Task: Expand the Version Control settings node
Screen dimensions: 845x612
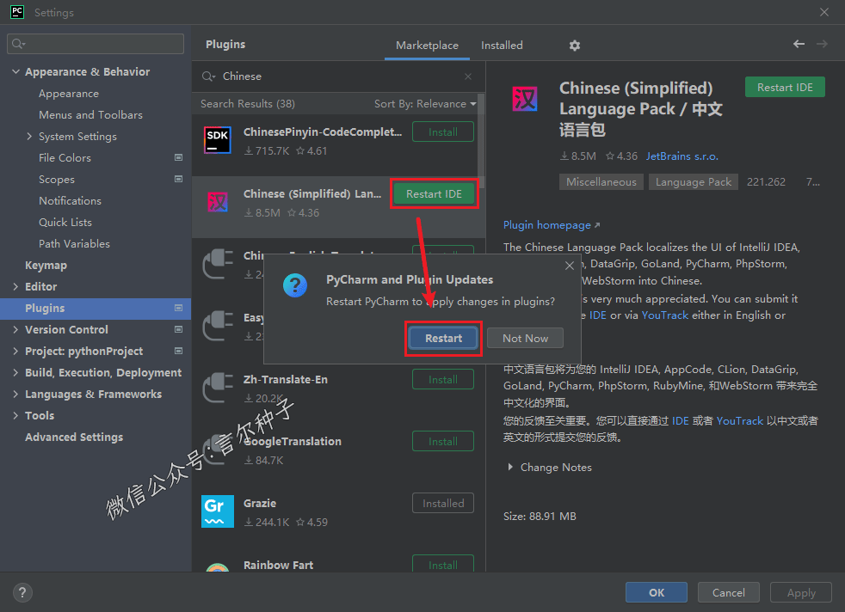Action: 15,330
